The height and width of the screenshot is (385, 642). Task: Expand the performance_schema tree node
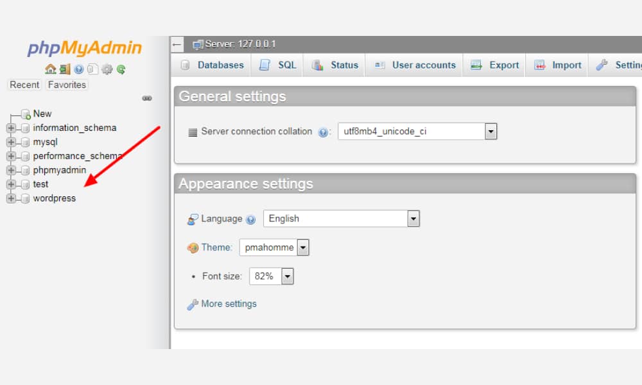(x=11, y=157)
